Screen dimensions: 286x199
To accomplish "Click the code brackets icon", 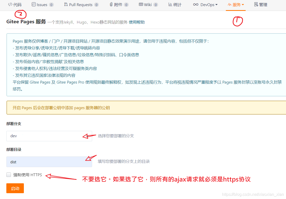I will click(x=10, y=5).
